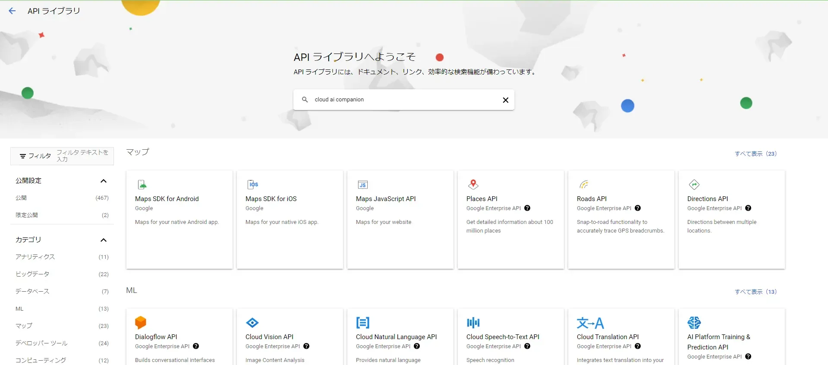Image resolution: width=828 pixels, height=365 pixels.
Task: Click the Places API pin icon
Action: (x=473, y=185)
